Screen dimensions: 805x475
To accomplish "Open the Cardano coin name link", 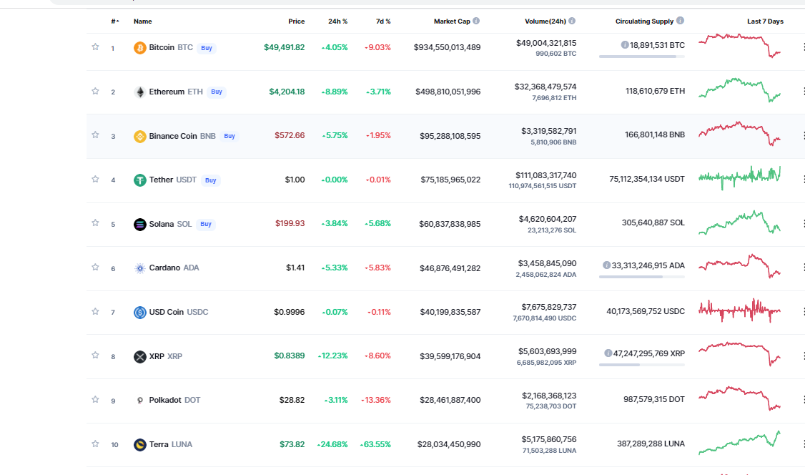I will coord(164,268).
